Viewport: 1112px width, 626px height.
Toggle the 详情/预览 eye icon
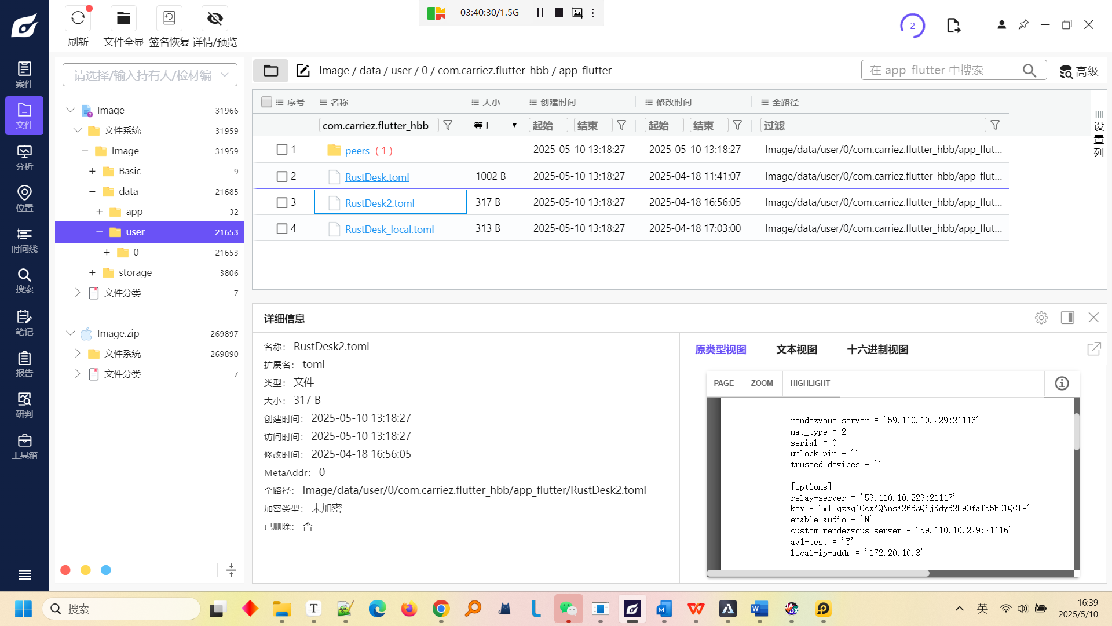coord(215,19)
